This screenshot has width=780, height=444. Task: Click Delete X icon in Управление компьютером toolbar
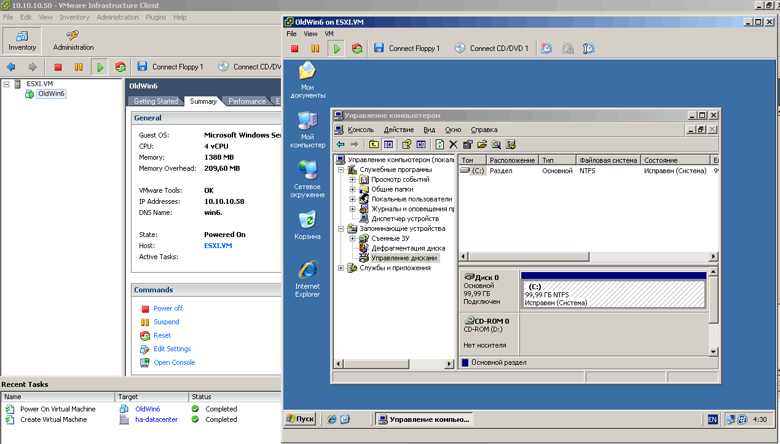click(x=454, y=144)
